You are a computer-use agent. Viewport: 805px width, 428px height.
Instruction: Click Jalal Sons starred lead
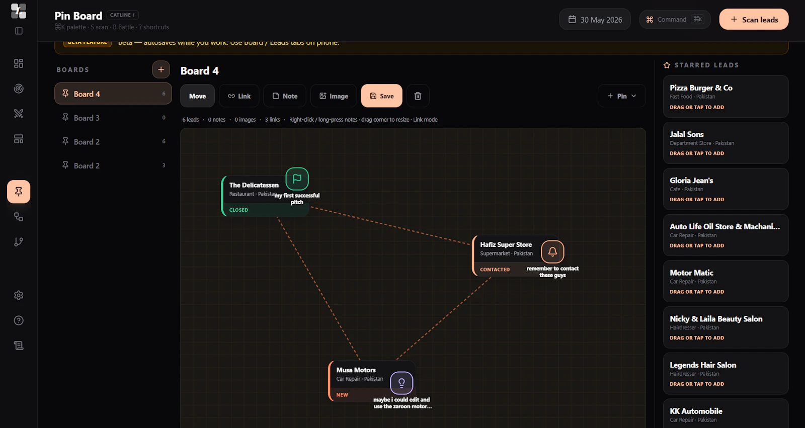click(x=726, y=143)
